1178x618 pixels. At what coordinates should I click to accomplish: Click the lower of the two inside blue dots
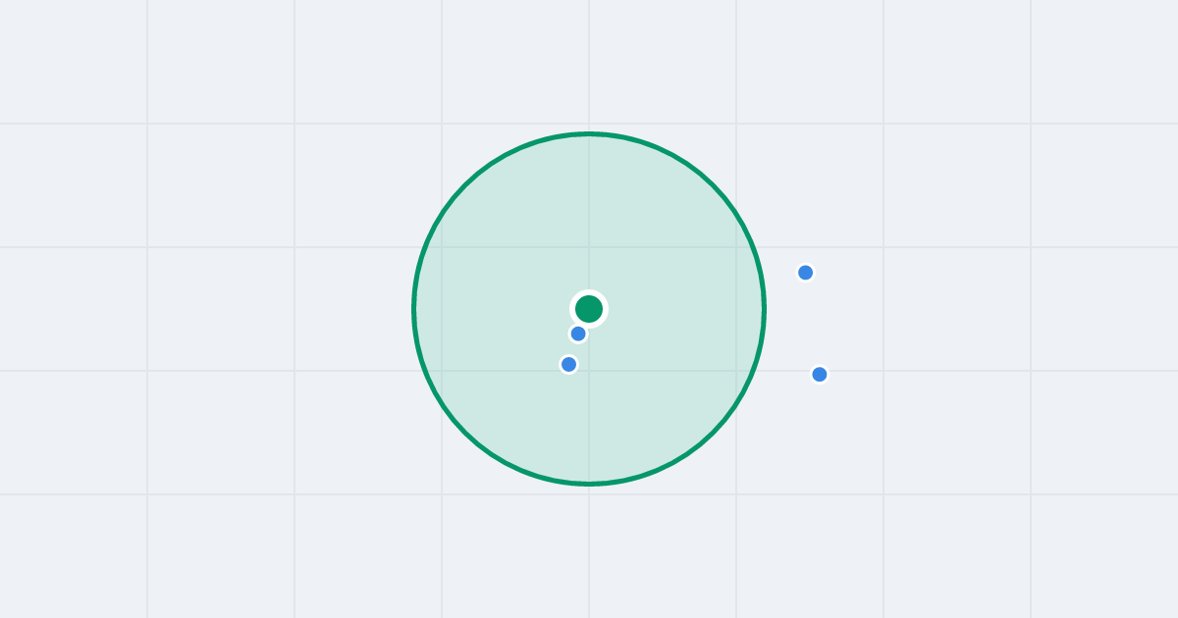pos(568,364)
